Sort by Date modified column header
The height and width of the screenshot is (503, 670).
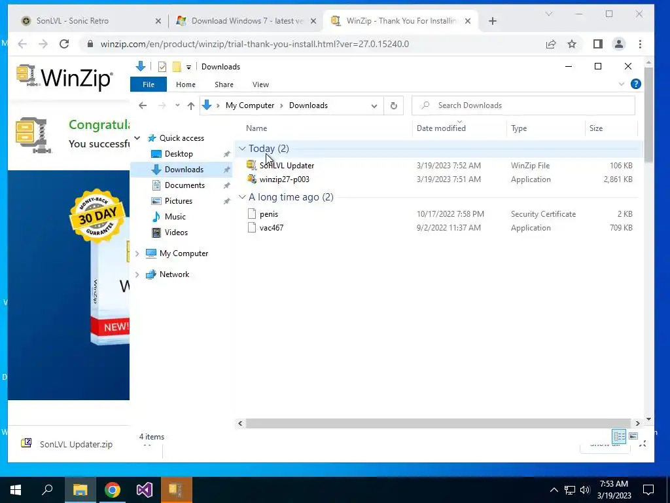(441, 128)
